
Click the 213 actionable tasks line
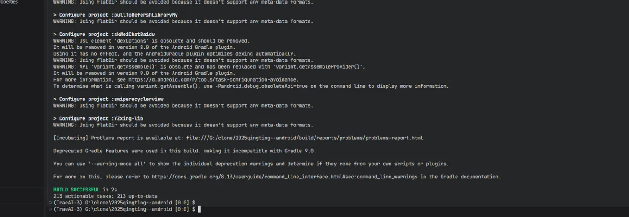(x=105, y=196)
